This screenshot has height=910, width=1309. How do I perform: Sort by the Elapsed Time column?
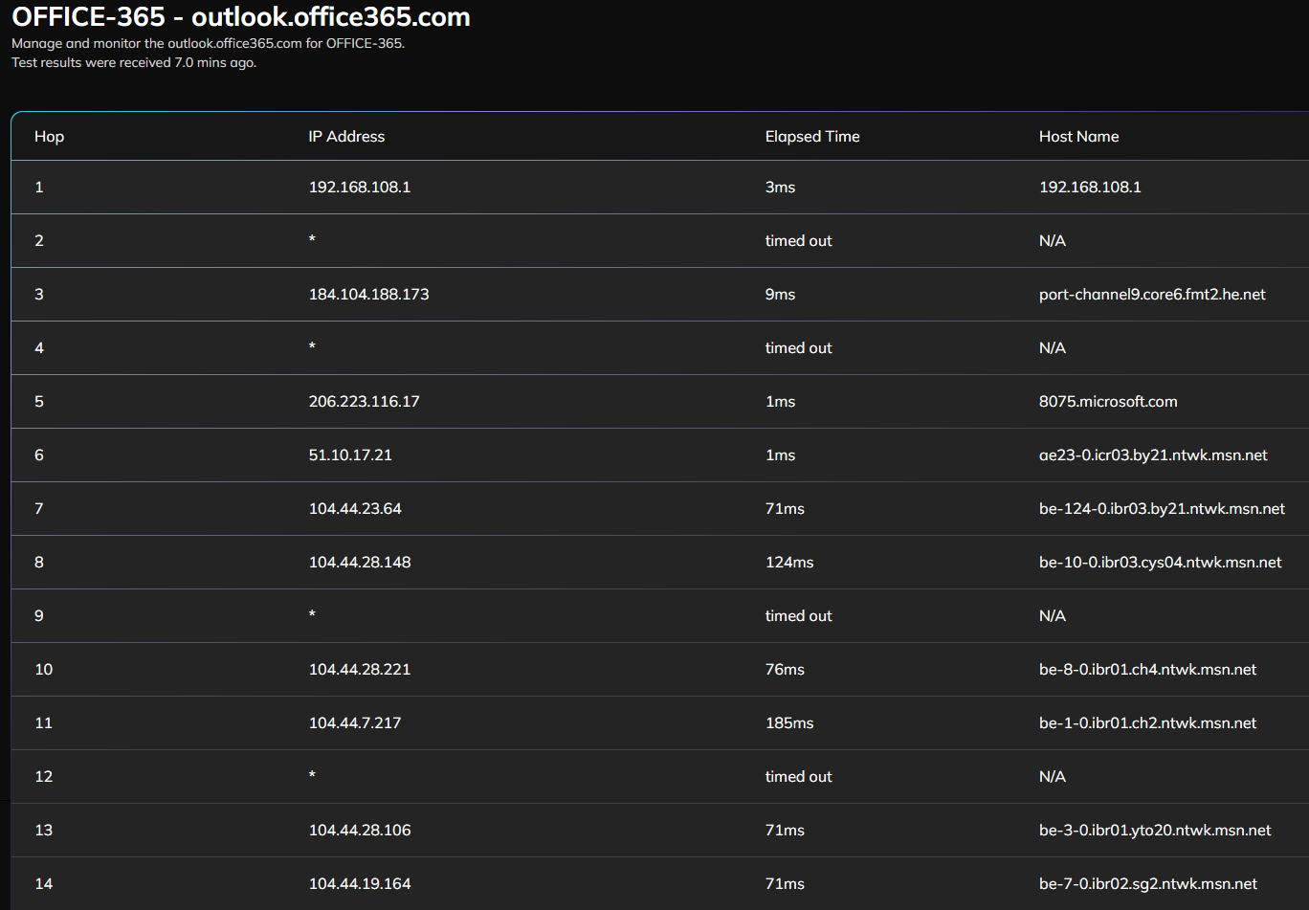(x=812, y=136)
